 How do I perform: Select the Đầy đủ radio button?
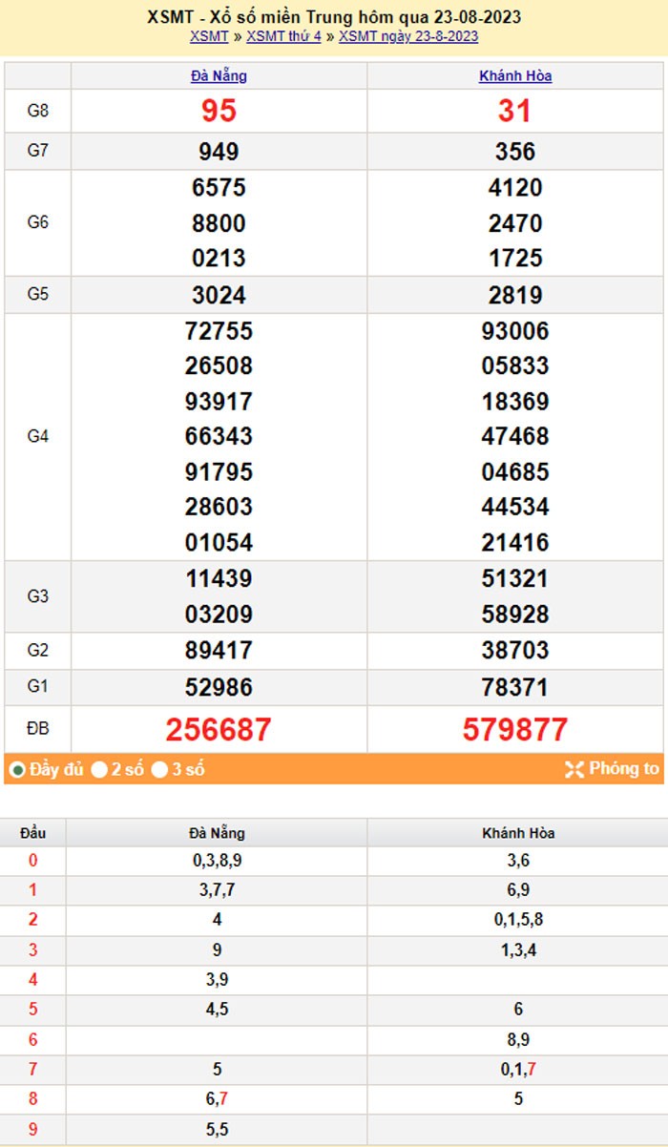17,770
